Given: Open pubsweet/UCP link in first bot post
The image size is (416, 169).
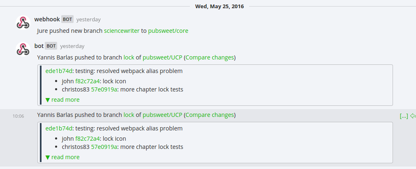Looking at the screenshot, I should click(162, 57).
